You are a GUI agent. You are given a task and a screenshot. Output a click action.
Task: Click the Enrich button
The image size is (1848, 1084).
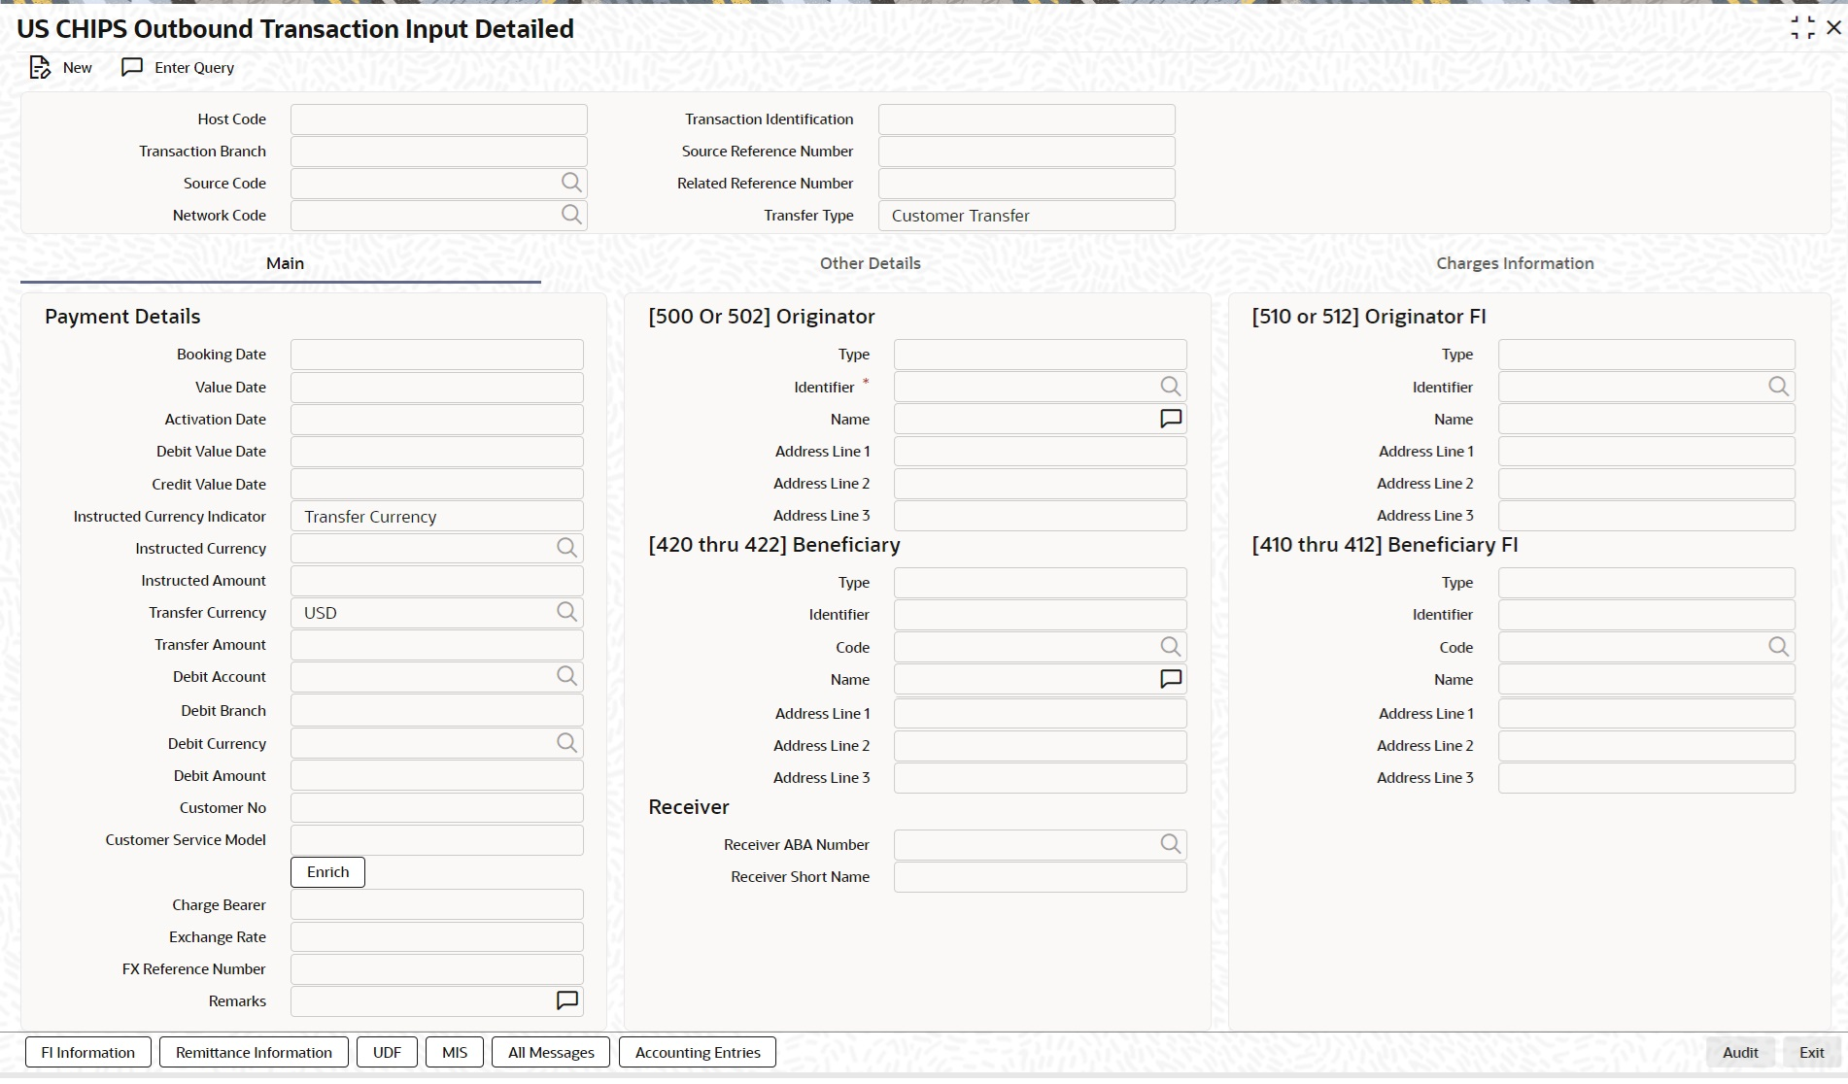[327, 872]
